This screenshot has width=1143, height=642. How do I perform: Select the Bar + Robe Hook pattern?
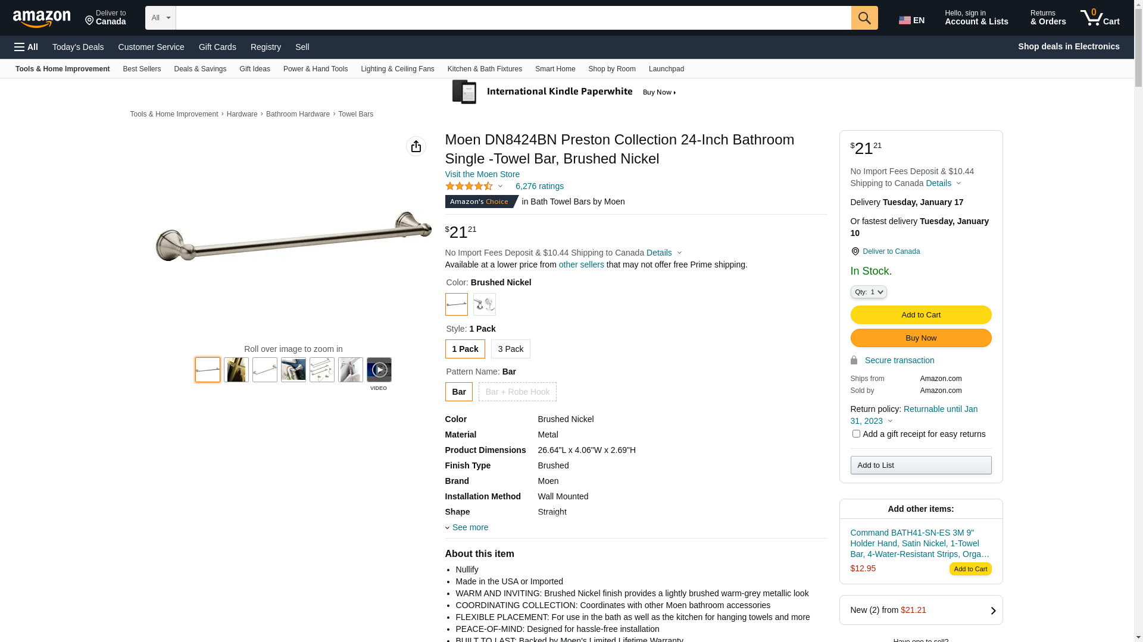pyautogui.click(x=517, y=392)
